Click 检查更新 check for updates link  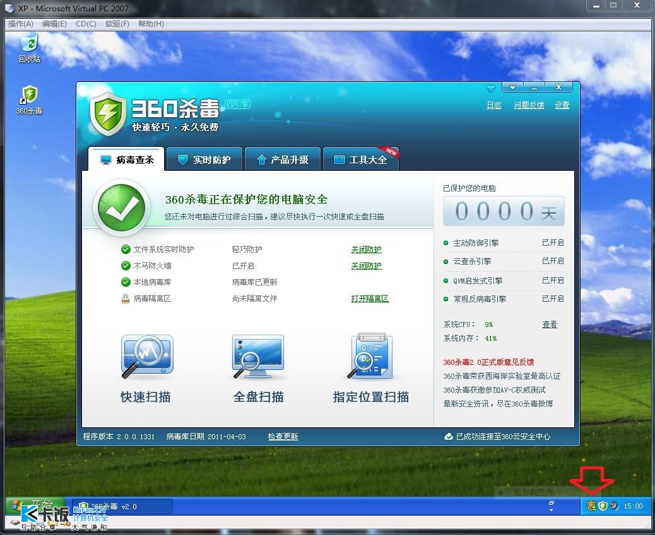(x=283, y=437)
